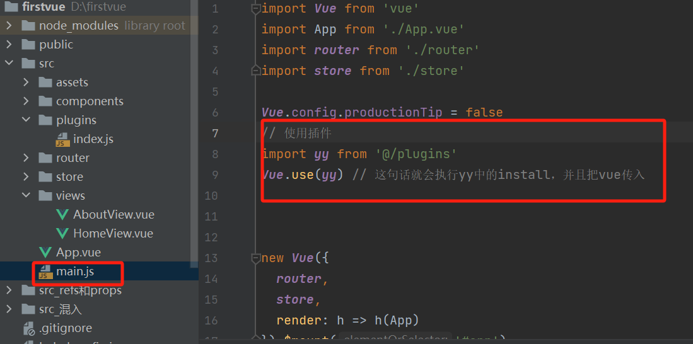Screen dimensions: 693x344
Task: Collapse the views folder chevron
Action: 26,195
